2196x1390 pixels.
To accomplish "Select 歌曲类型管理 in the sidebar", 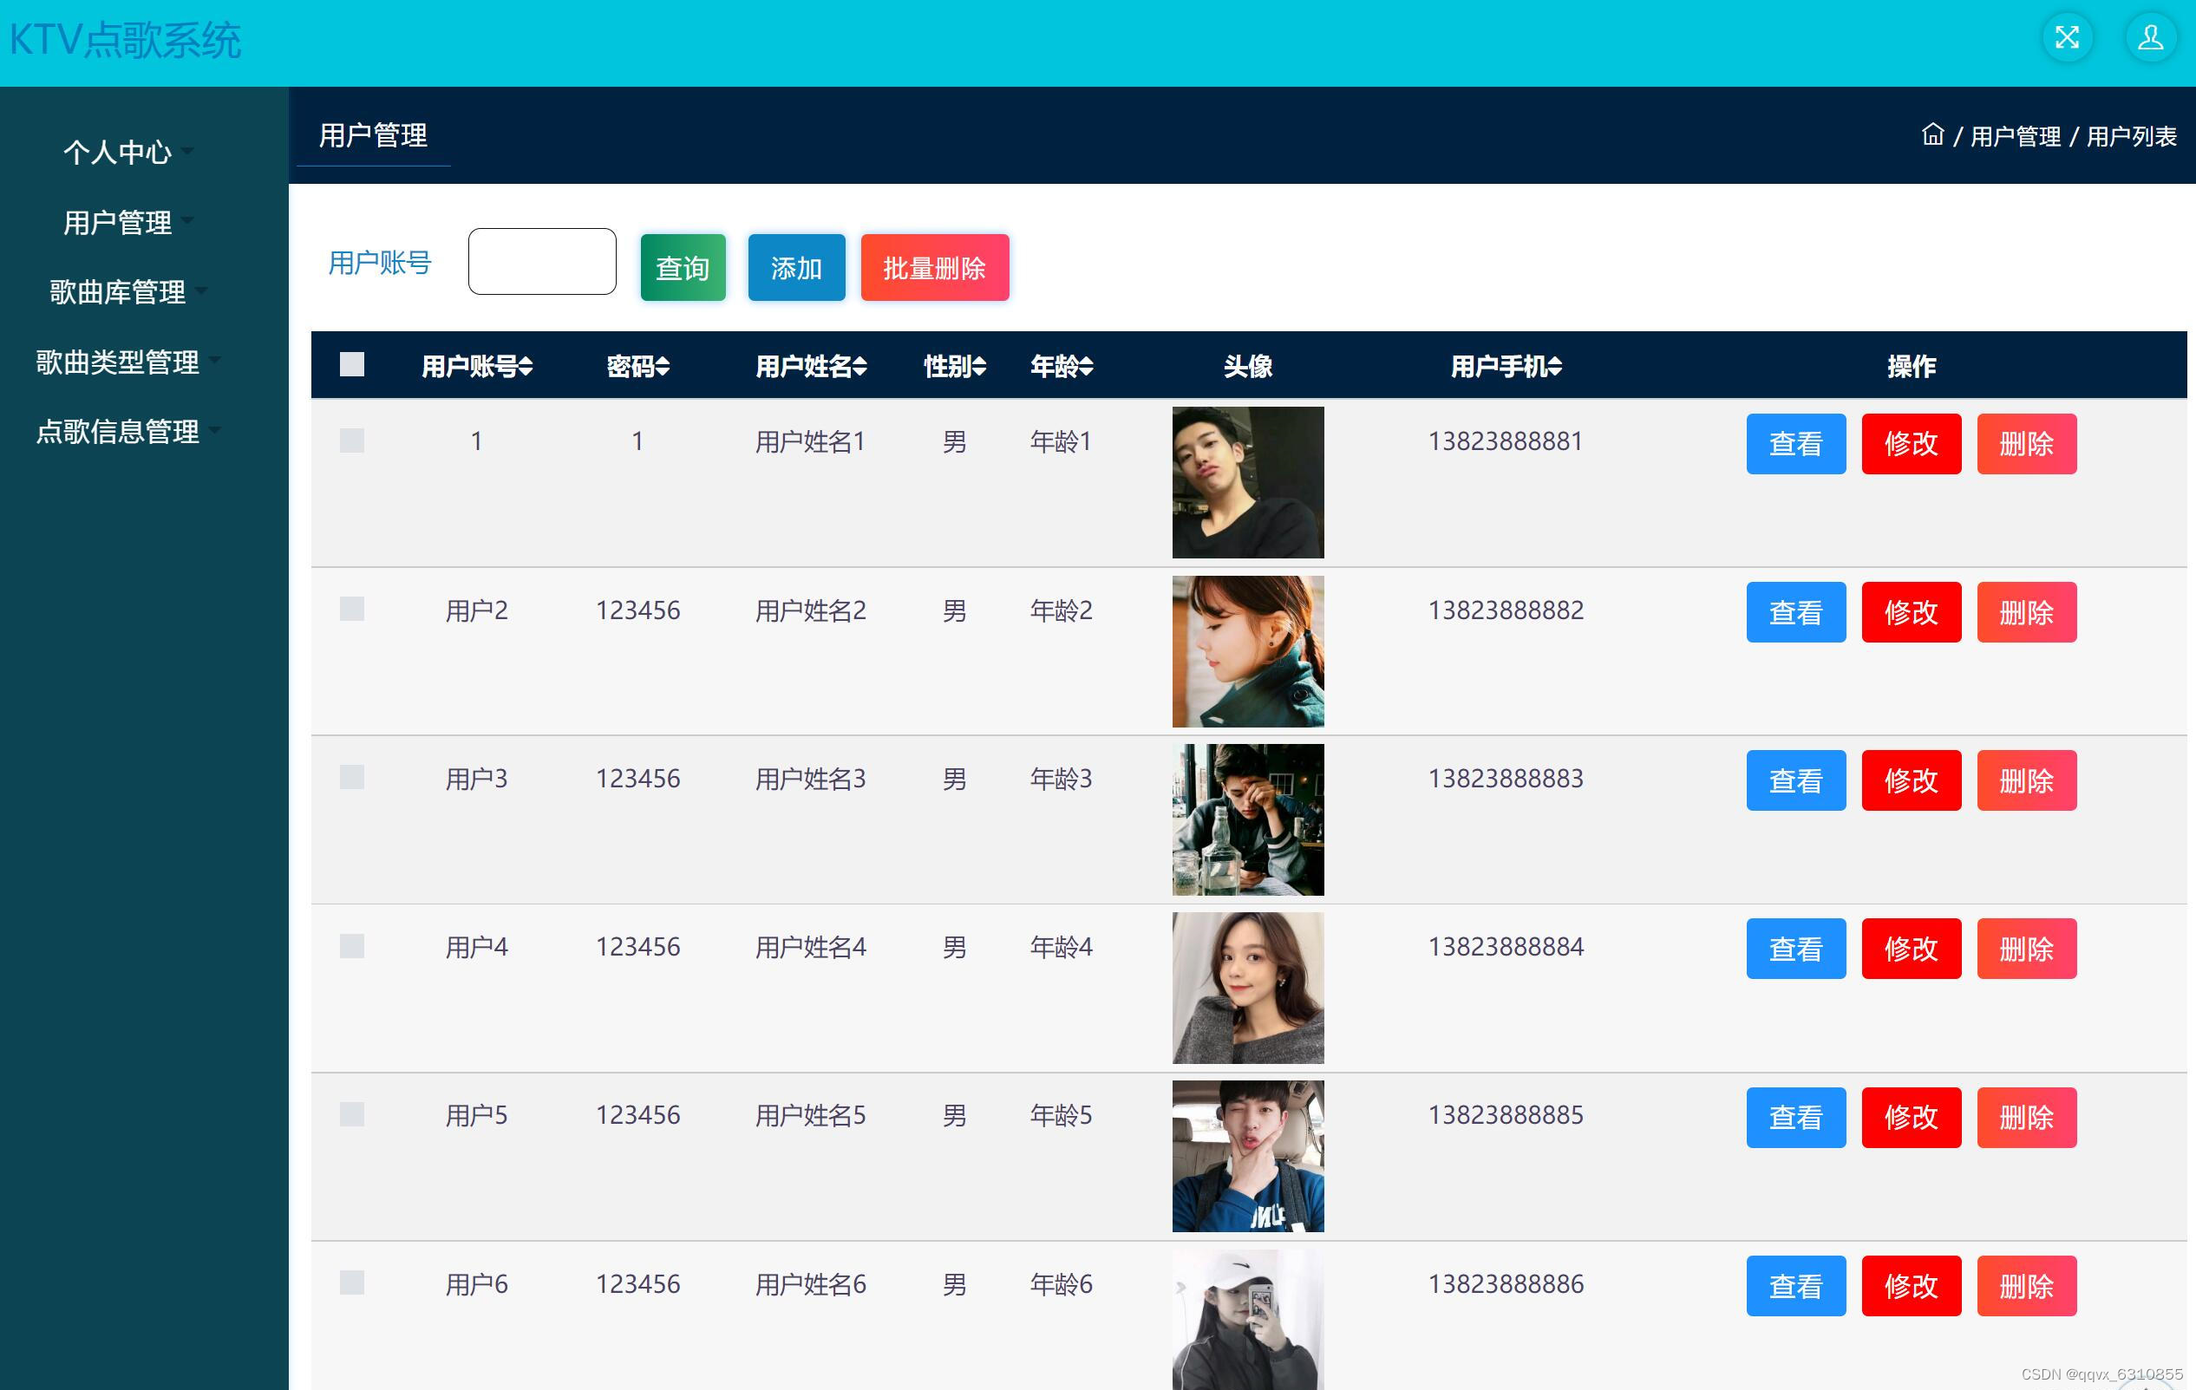I will pos(120,363).
